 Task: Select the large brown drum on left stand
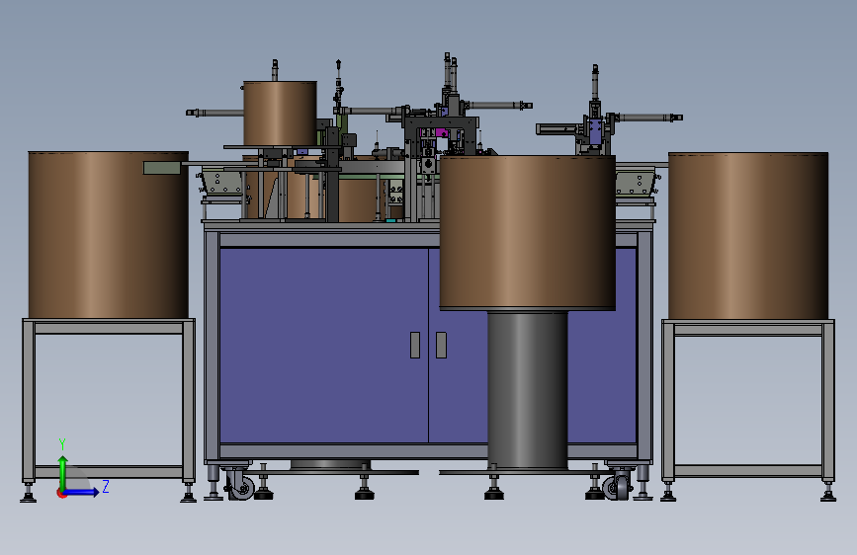108,235
